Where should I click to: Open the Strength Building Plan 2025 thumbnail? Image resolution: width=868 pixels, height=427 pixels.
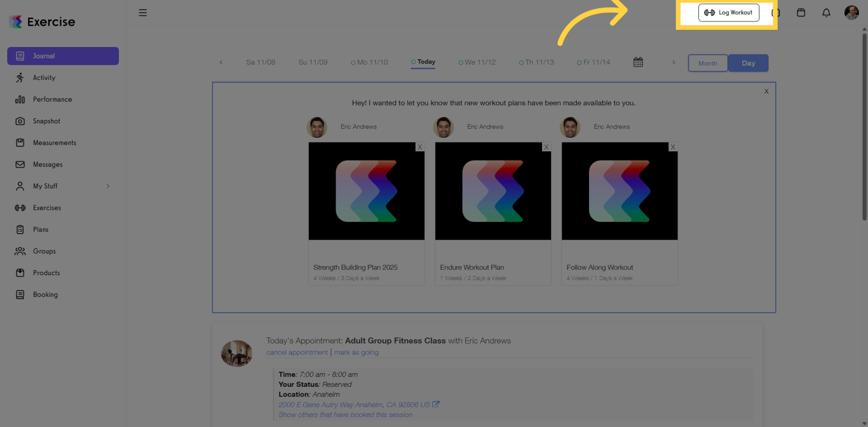click(366, 191)
